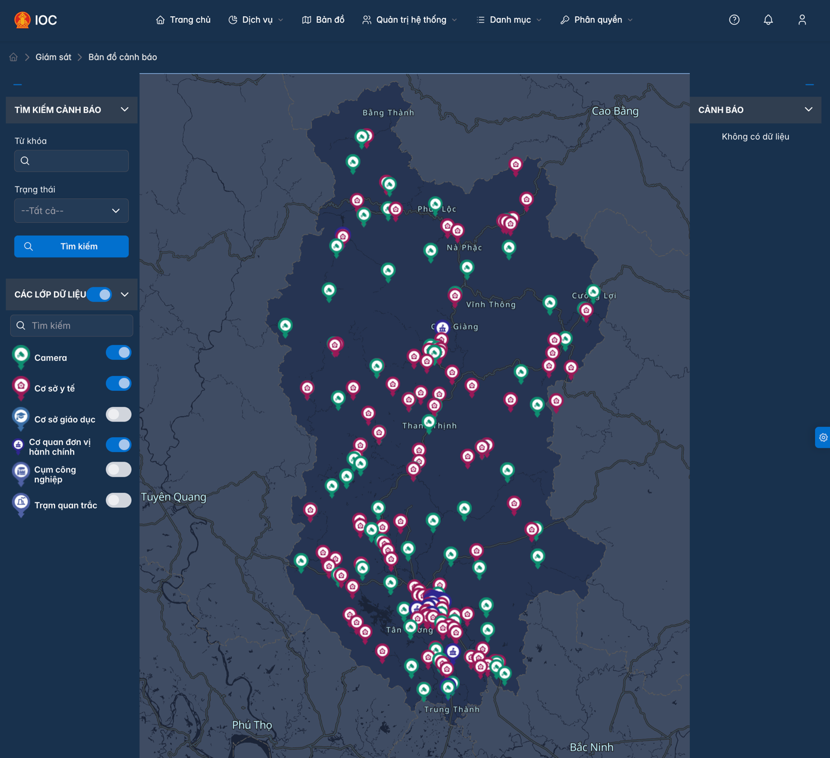Click the Trạm quan trắc legend icon

(21, 504)
